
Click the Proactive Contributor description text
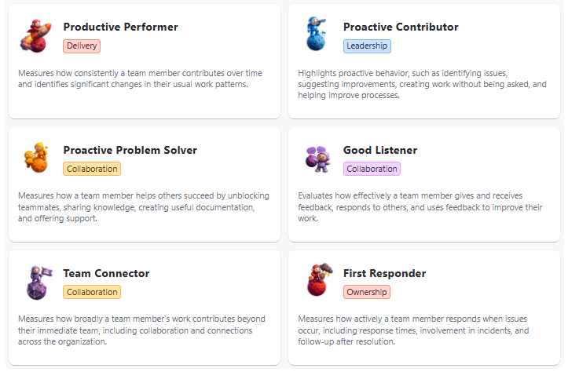click(422, 84)
